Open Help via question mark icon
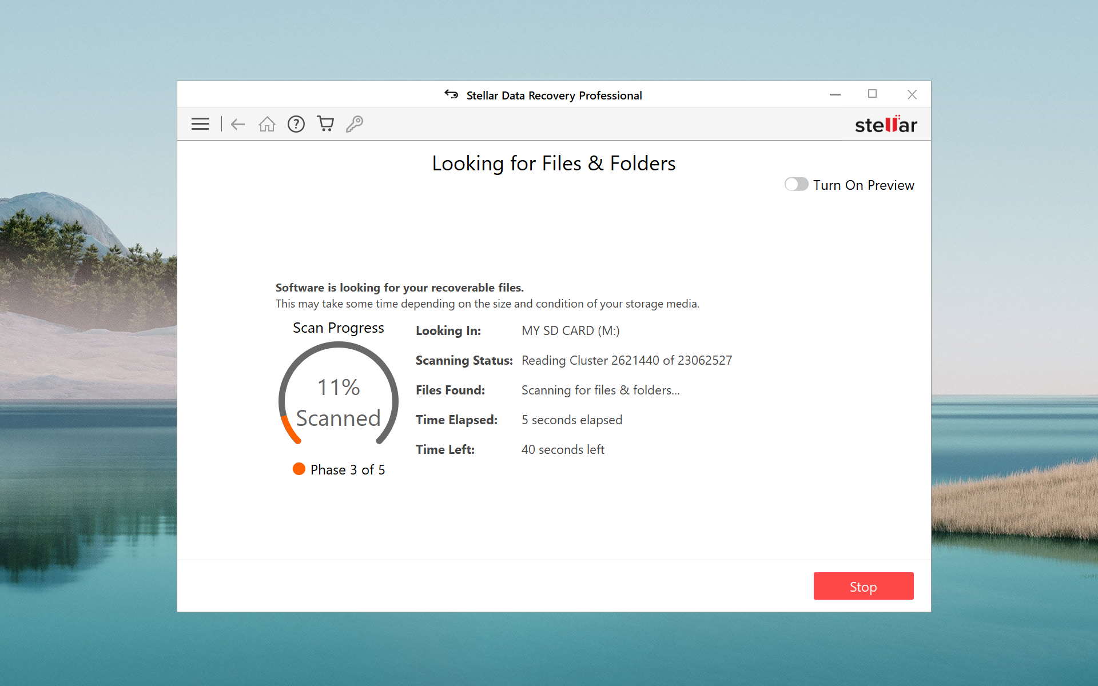1098x686 pixels. [x=296, y=124]
